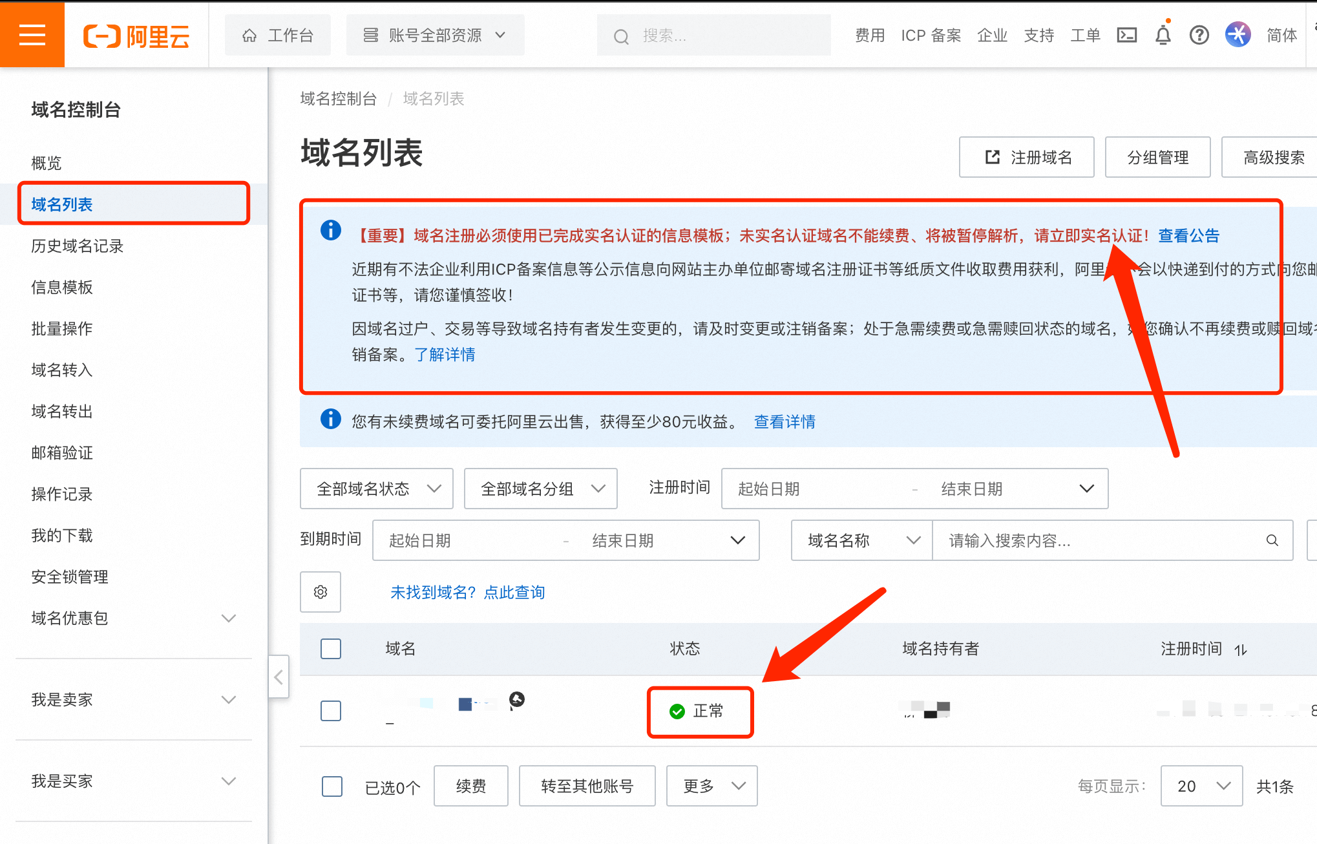Open the 工单 menu

point(1086,36)
